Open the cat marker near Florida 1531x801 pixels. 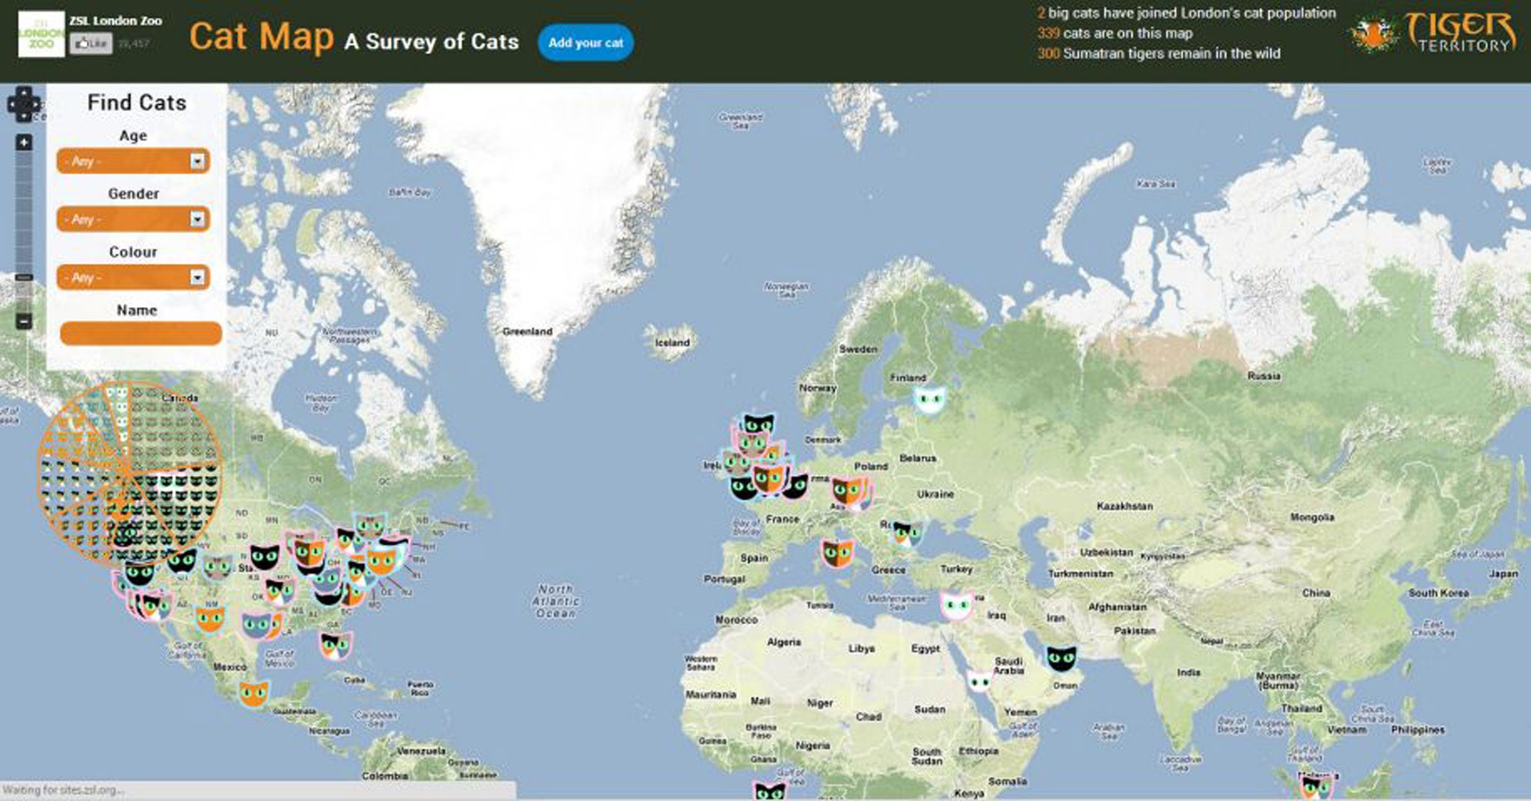coord(335,645)
